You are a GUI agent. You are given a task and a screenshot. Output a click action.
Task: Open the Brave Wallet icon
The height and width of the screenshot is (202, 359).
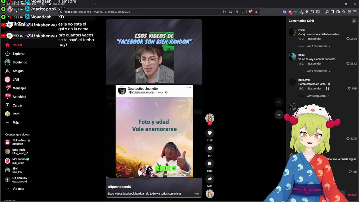pyautogui.click(x=338, y=12)
